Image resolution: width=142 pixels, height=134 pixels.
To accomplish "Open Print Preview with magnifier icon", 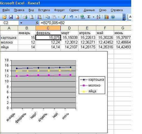I will point(32,17).
